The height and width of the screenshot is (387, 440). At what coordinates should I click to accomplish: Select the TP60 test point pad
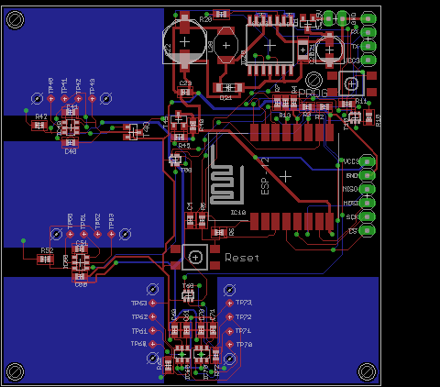152,344
